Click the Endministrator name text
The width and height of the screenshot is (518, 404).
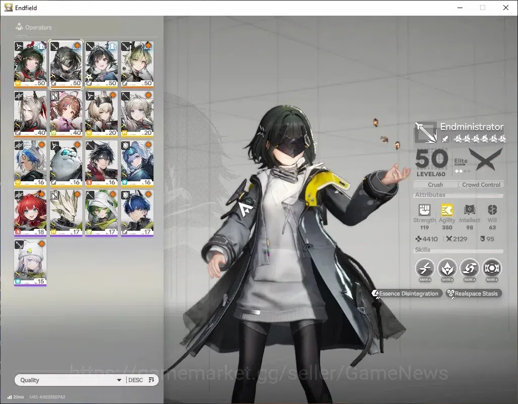(x=472, y=127)
